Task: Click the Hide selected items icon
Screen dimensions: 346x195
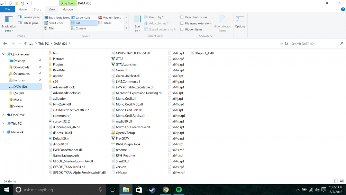Action: tap(222, 19)
